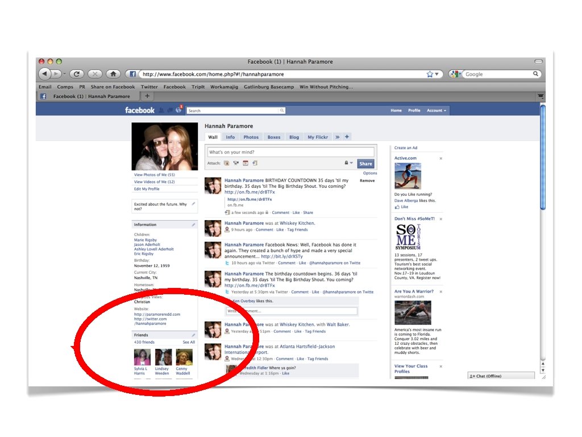Open the bookmark star dropdown arrow

tap(437, 75)
